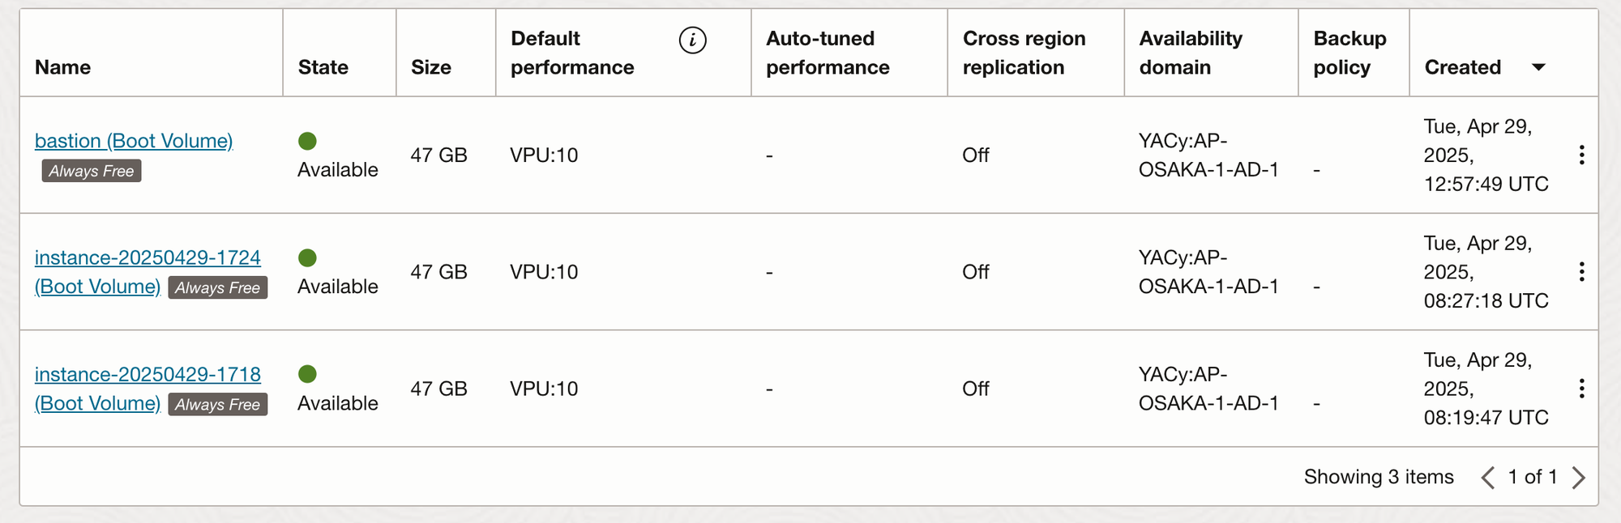Sort table by Name column header
The image size is (1621, 523).
[x=62, y=67]
